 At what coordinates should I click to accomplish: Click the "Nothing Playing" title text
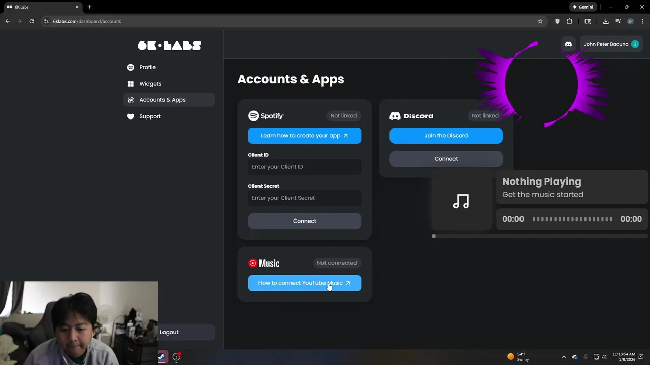[541, 181]
